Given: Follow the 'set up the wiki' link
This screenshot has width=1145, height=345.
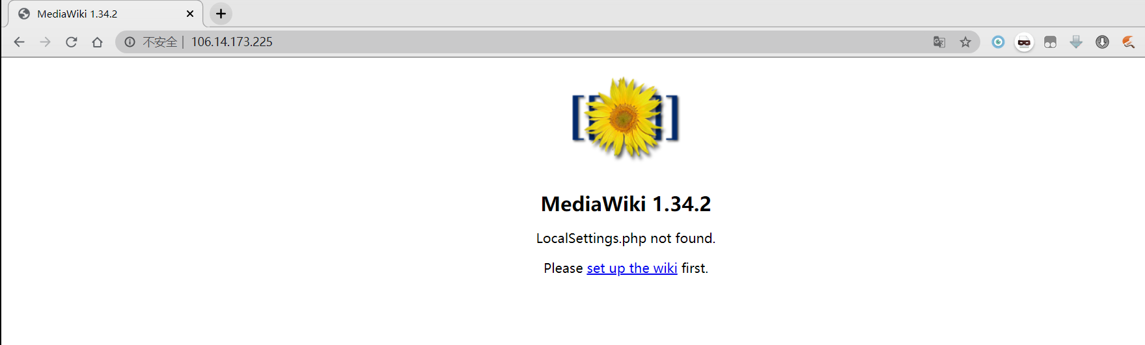Looking at the screenshot, I should click(632, 268).
